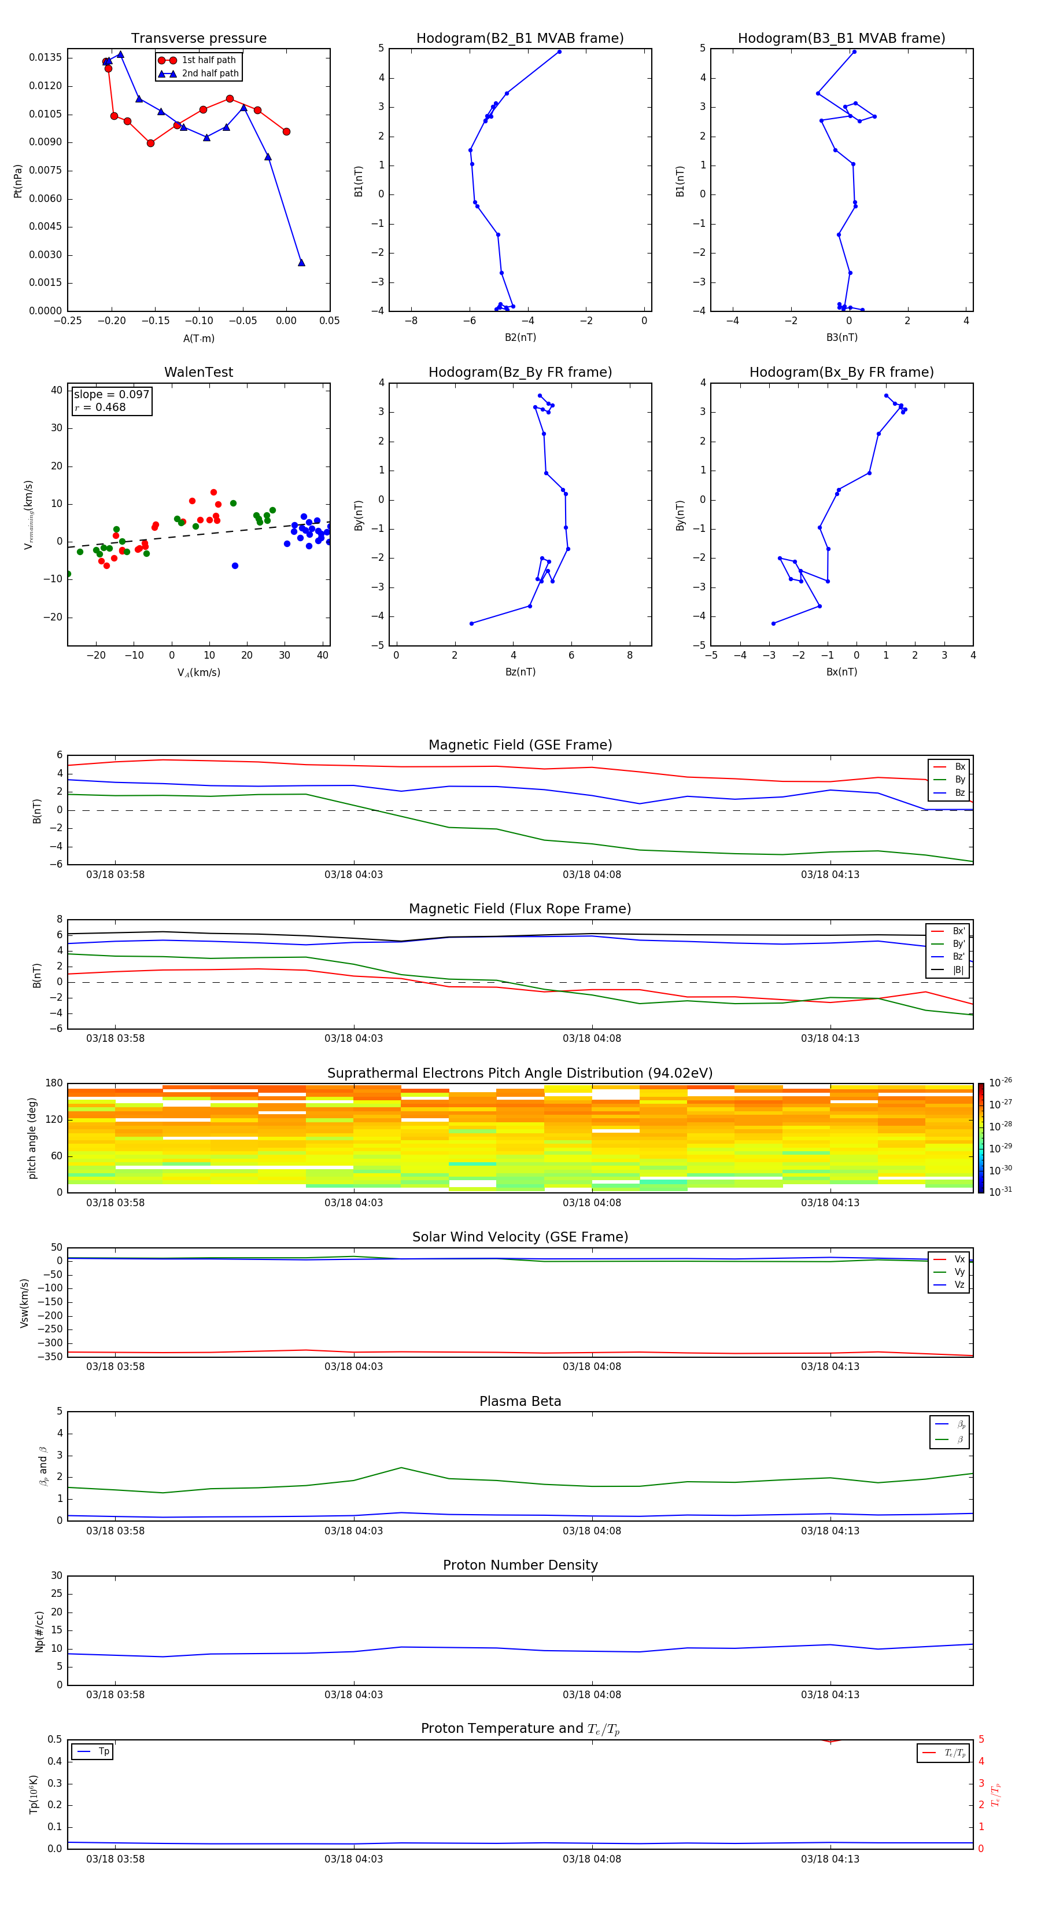Click '03/18 04:08' tick under GSE magnetic field plot

pyautogui.click(x=592, y=875)
